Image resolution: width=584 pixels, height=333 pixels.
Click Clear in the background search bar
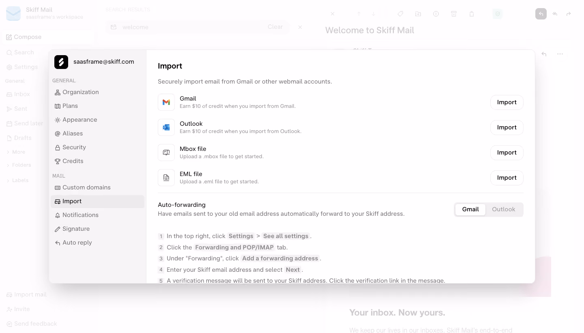click(x=275, y=27)
